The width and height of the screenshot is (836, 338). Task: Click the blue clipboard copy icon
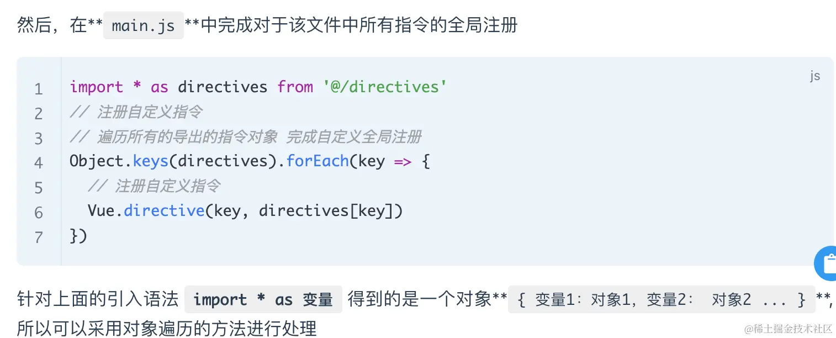[x=827, y=263]
